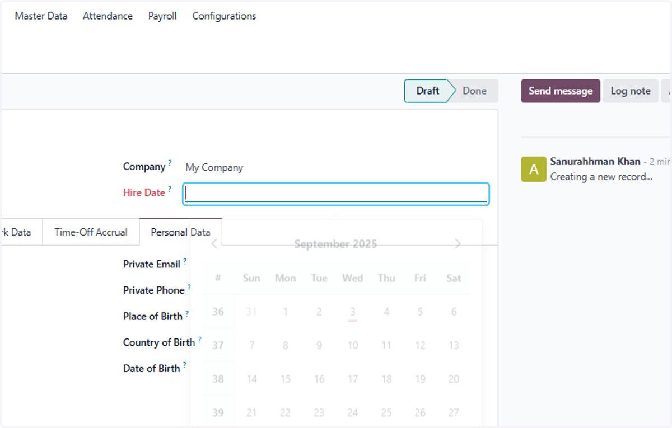Choose September 7 in the calendar

click(x=252, y=345)
